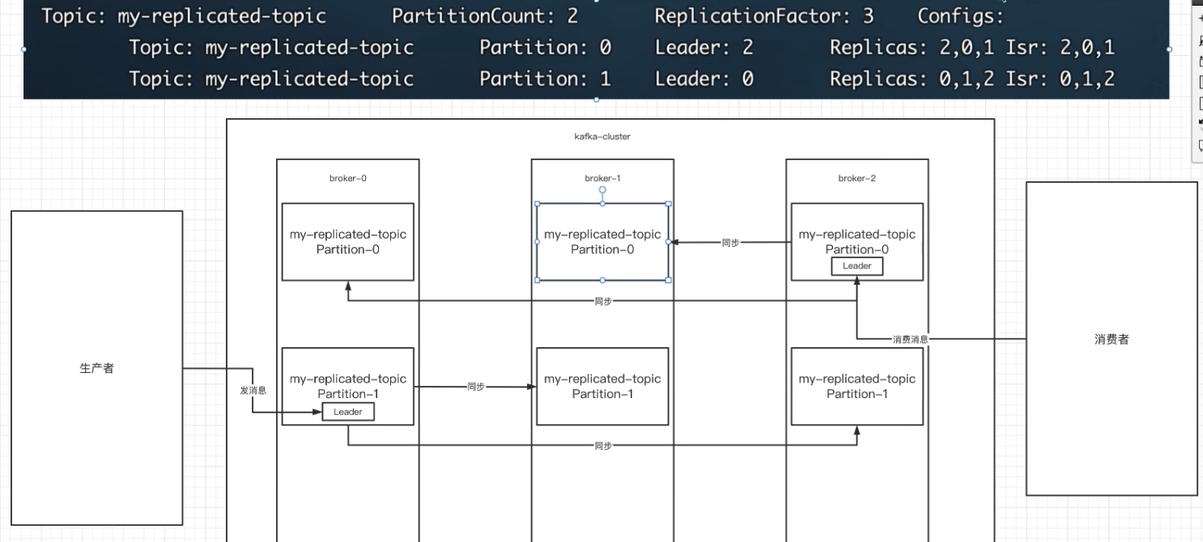1203x542 pixels.
Task: Click 同步 label between broker-0 and broker-1 Partition-1
Action: (x=475, y=387)
